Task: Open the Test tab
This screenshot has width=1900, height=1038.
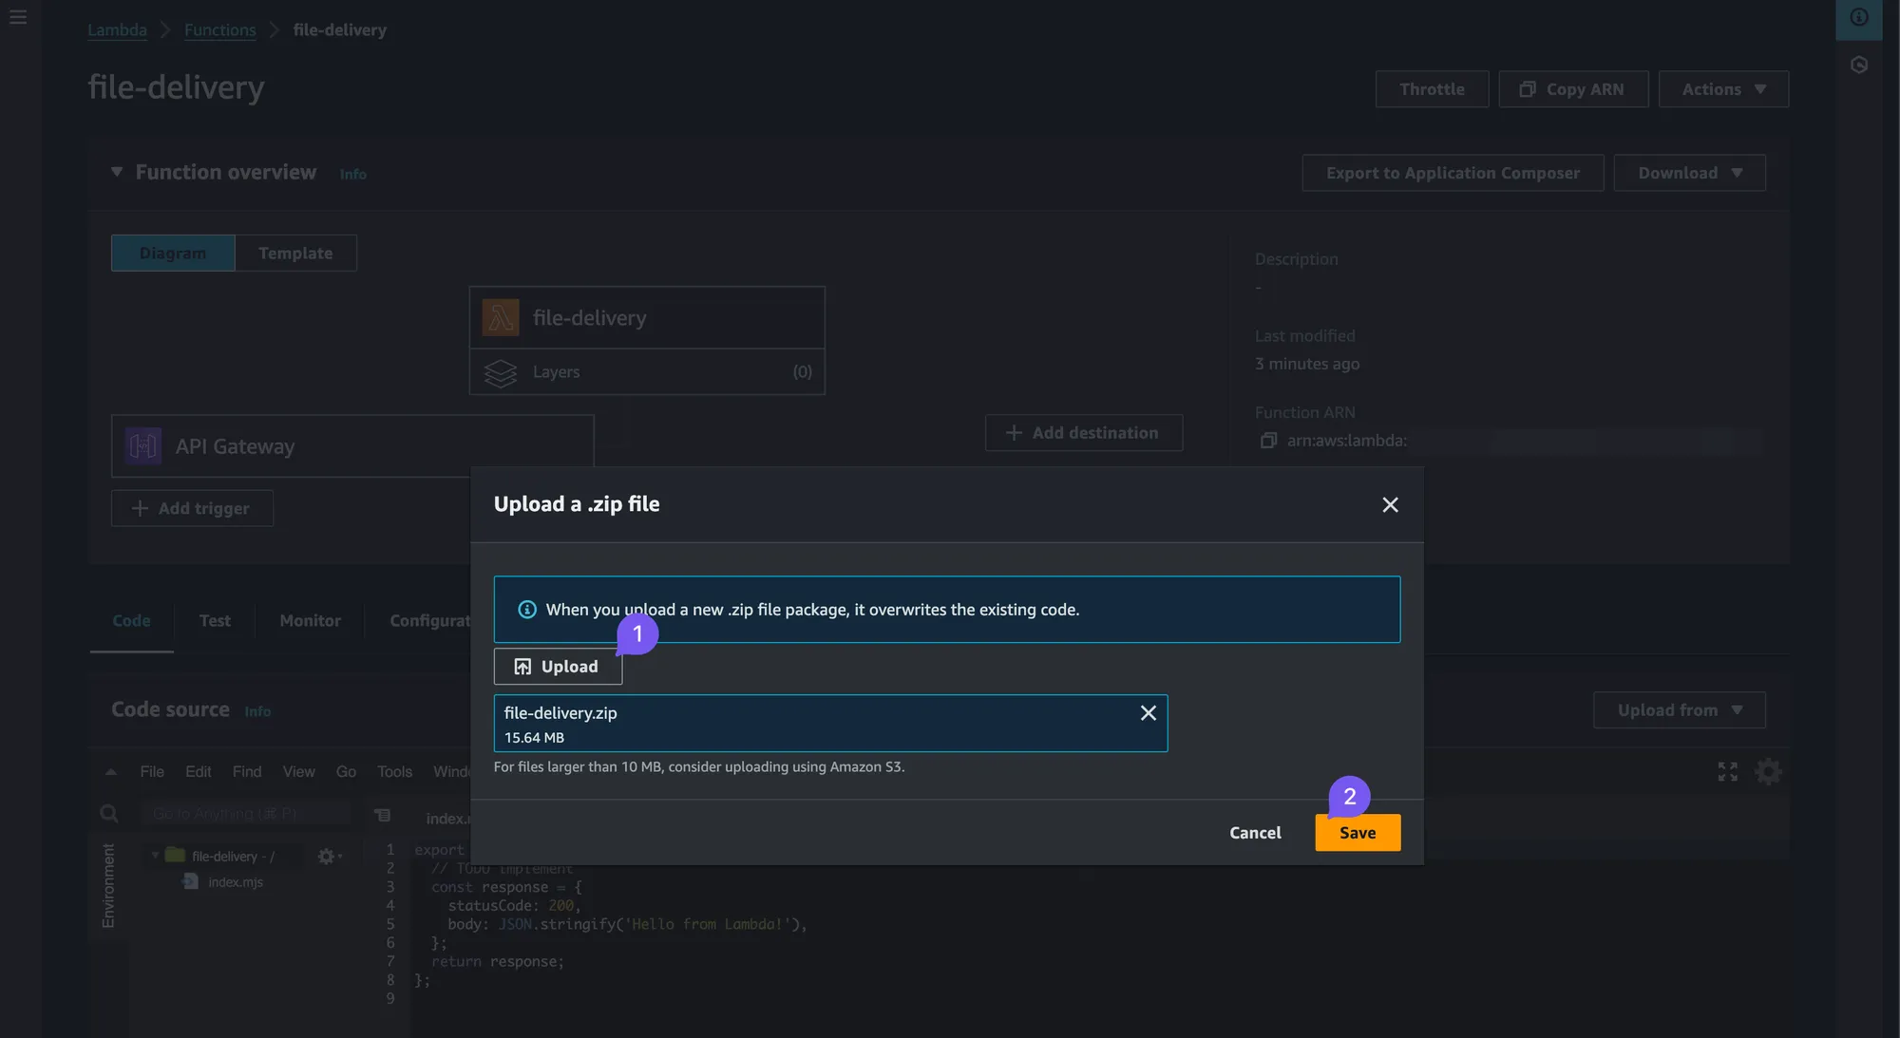Action: 215,620
